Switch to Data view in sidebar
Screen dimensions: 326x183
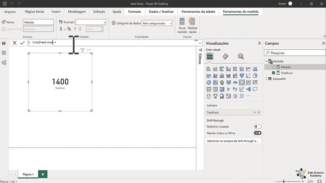(4, 53)
